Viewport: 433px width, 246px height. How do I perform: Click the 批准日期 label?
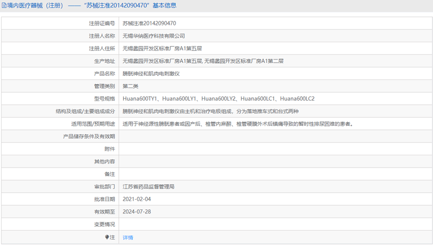click(x=104, y=199)
